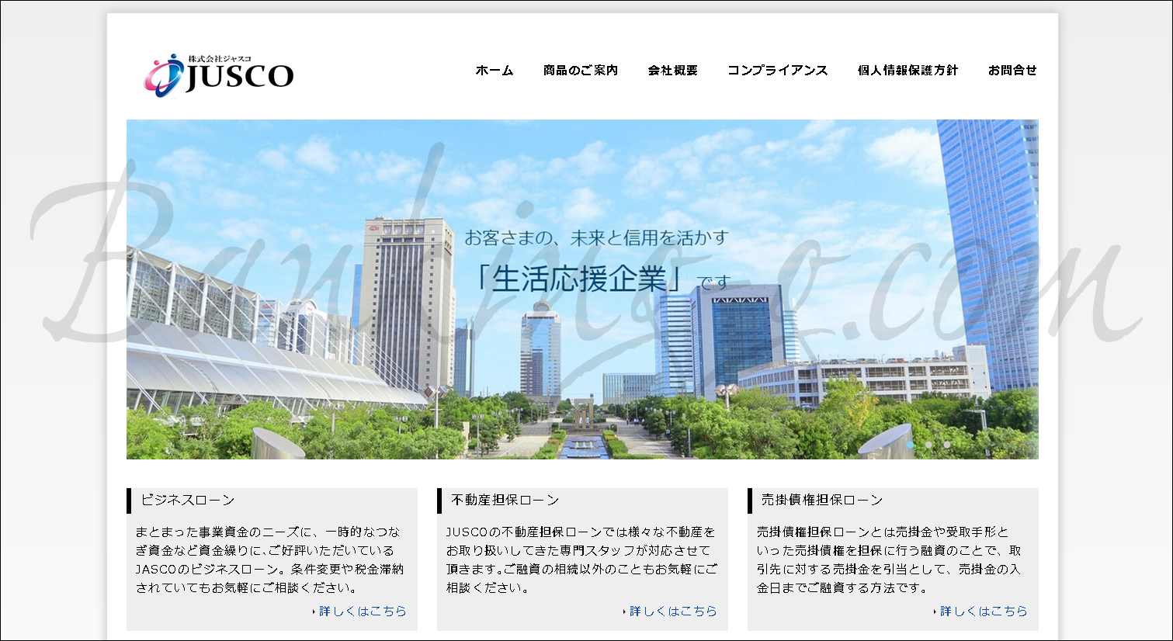Open the 会社概要 page
Image resolution: width=1173 pixels, height=641 pixels.
[x=673, y=71]
